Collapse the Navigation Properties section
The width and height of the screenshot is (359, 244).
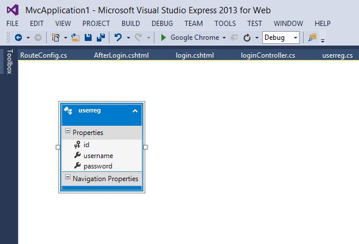tap(68, 178)
